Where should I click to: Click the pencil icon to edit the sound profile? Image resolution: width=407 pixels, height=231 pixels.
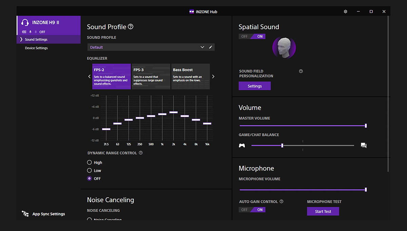coord(211,47)
